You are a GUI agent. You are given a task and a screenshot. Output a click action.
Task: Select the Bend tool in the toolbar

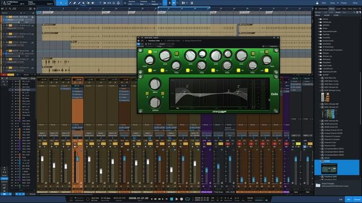88,3
